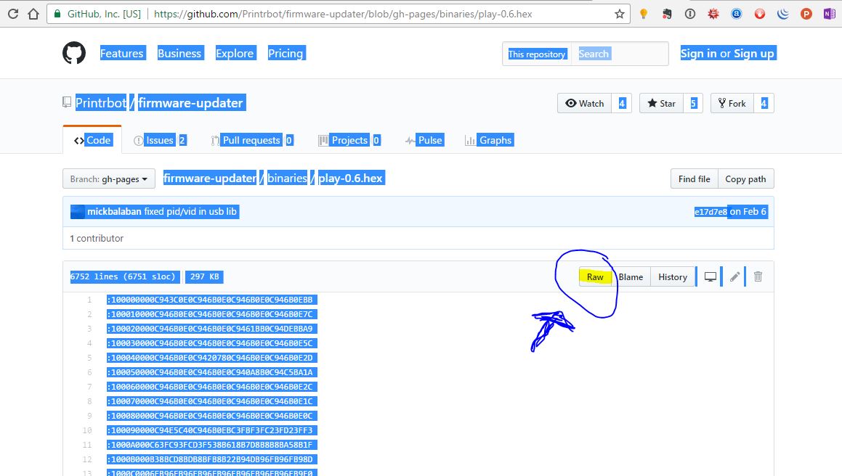Select line number 10 of the file
This screenshot has width=842, height=476.
[87, 430]
